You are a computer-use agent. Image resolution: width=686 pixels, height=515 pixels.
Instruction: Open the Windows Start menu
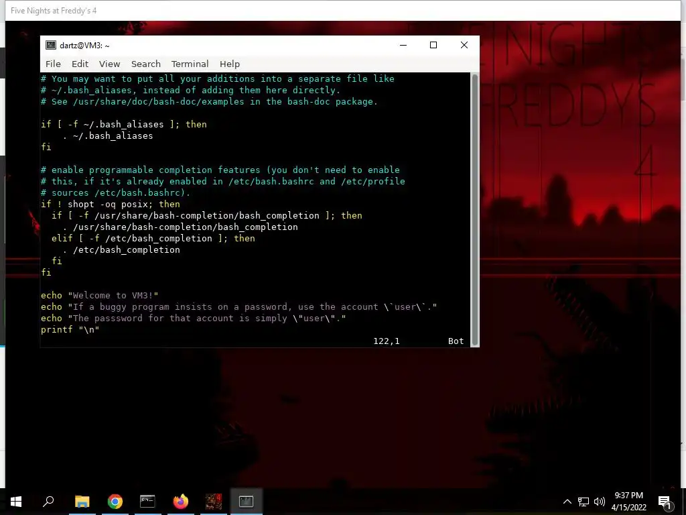click(x=16, y=502)
